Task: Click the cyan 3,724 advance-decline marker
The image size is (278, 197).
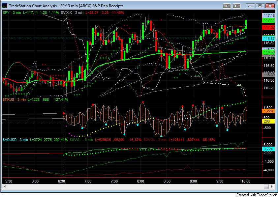Action: [269, 149]
